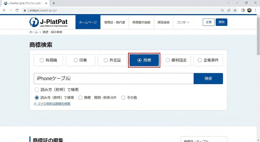Click the large 検索 search button

pos(208,78)
